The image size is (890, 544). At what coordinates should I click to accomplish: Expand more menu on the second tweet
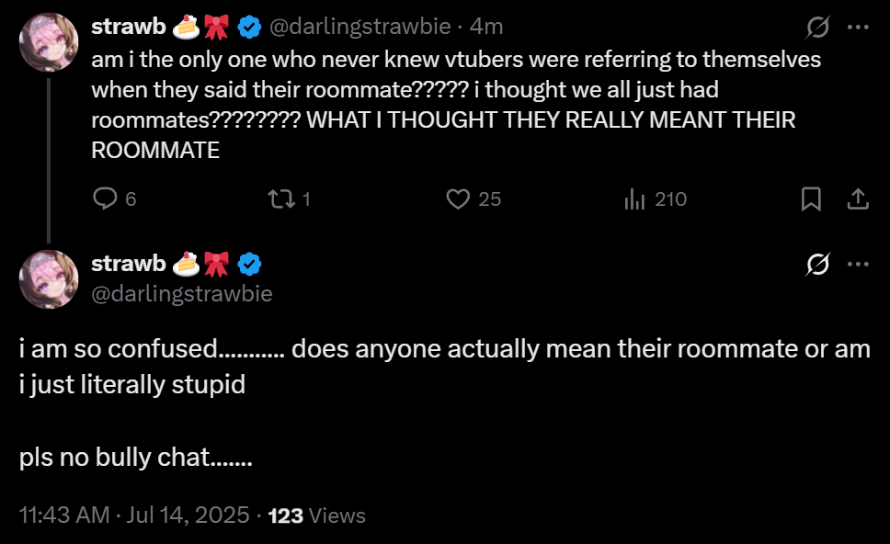[857, 265]
